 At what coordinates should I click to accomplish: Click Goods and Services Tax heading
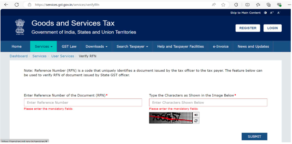73,23
